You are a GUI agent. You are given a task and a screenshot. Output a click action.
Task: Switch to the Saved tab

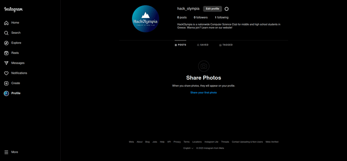203,45
